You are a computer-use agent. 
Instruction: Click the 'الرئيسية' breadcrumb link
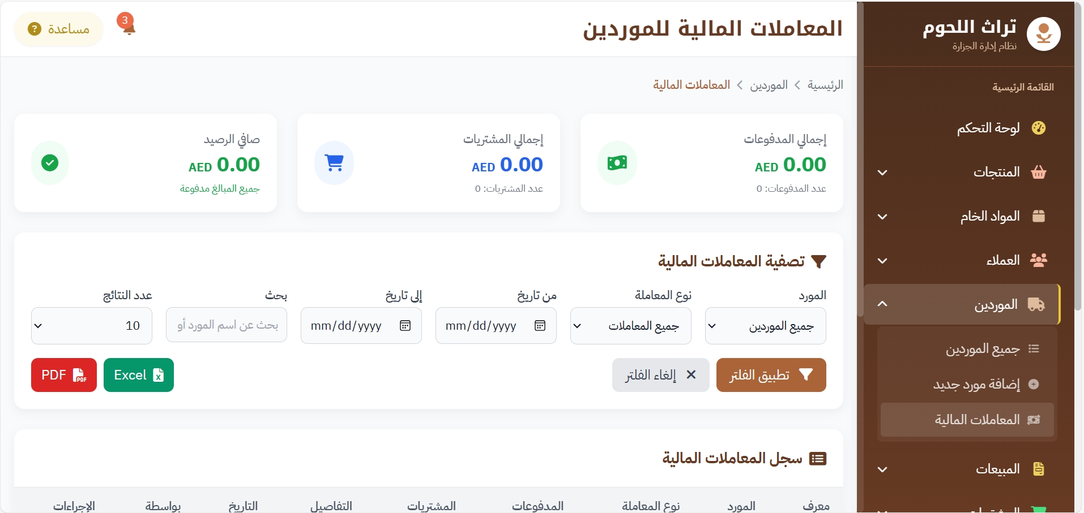[x=825, y=85]
